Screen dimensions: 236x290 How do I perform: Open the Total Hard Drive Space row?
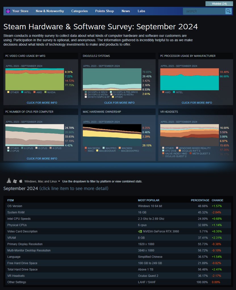point(118,270)
